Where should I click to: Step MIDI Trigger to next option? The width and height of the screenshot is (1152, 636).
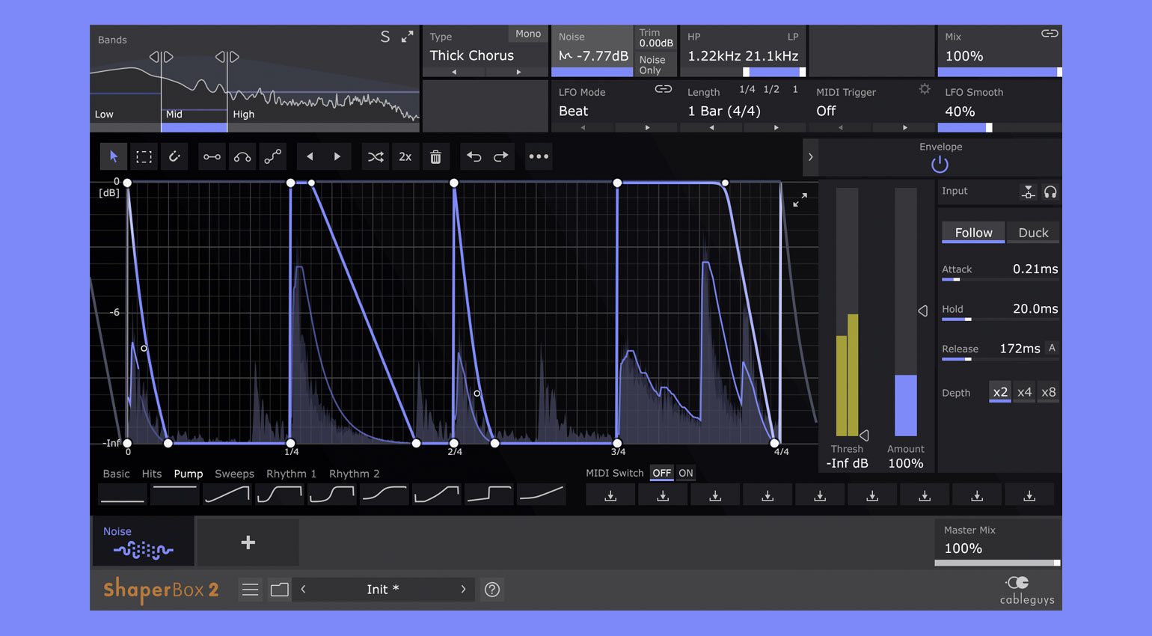point(904,127)
